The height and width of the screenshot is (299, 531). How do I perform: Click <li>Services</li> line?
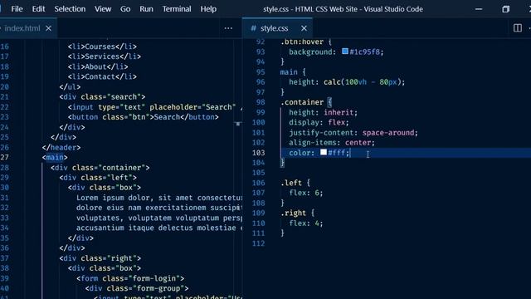coord(105,56)
